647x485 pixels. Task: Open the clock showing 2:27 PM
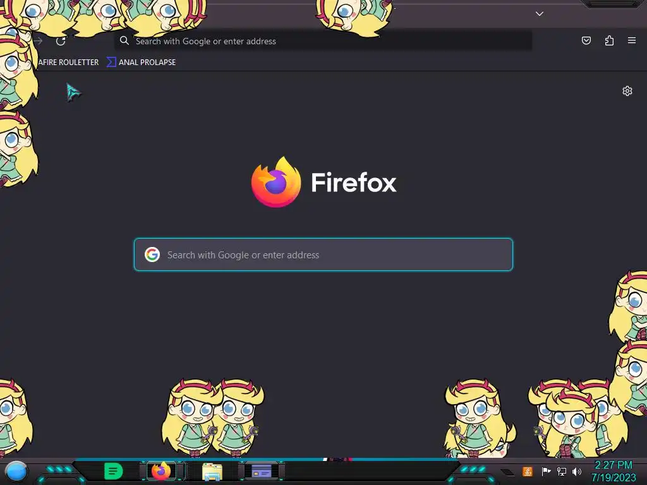[614, 471]
